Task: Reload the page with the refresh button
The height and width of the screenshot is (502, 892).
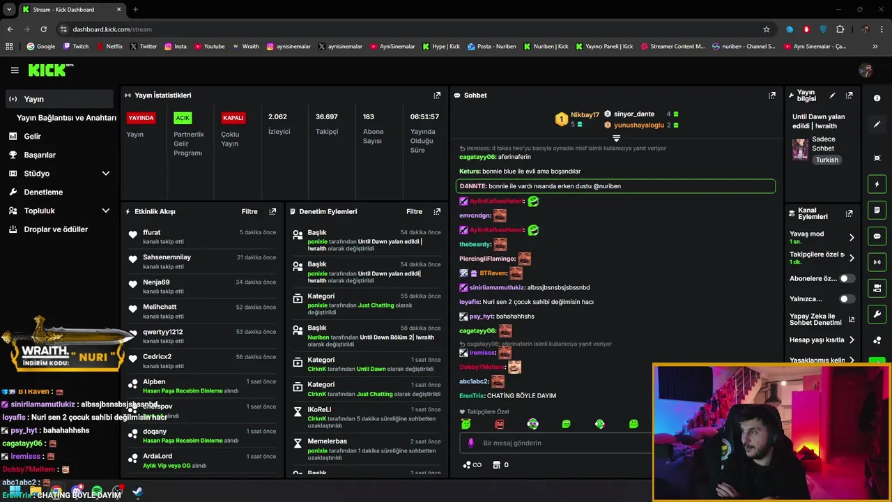Action: tap(43, 29)
